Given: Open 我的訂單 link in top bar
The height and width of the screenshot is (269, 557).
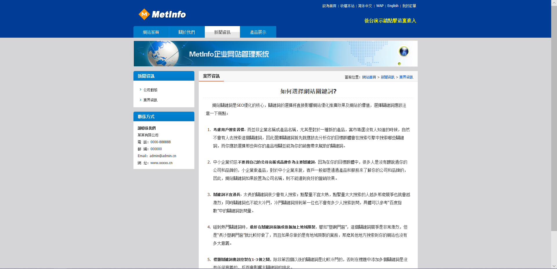Looking at the screenshot, I should click(409, 6).
